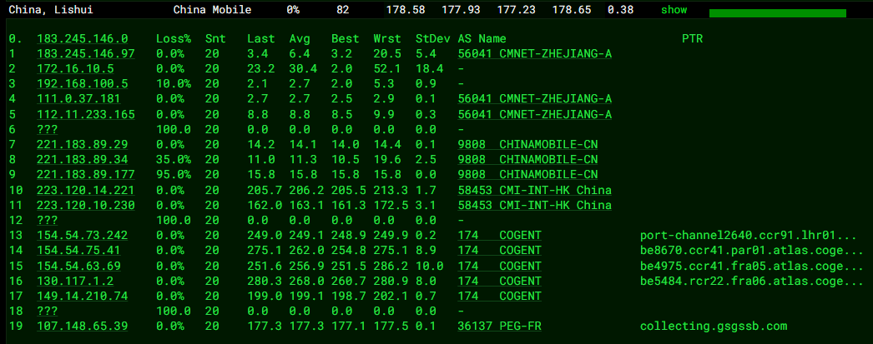Click 'China, Lishui' location text
Image resolution: width=873 pixels, height=344 pixels.
coord(51,10)
